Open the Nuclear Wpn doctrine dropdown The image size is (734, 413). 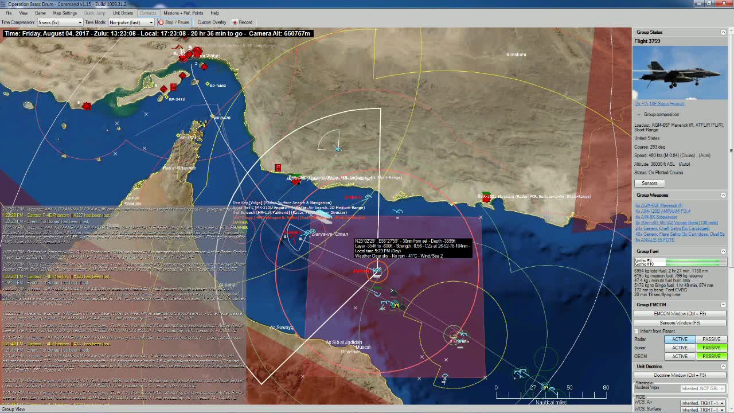pos(702,389)
